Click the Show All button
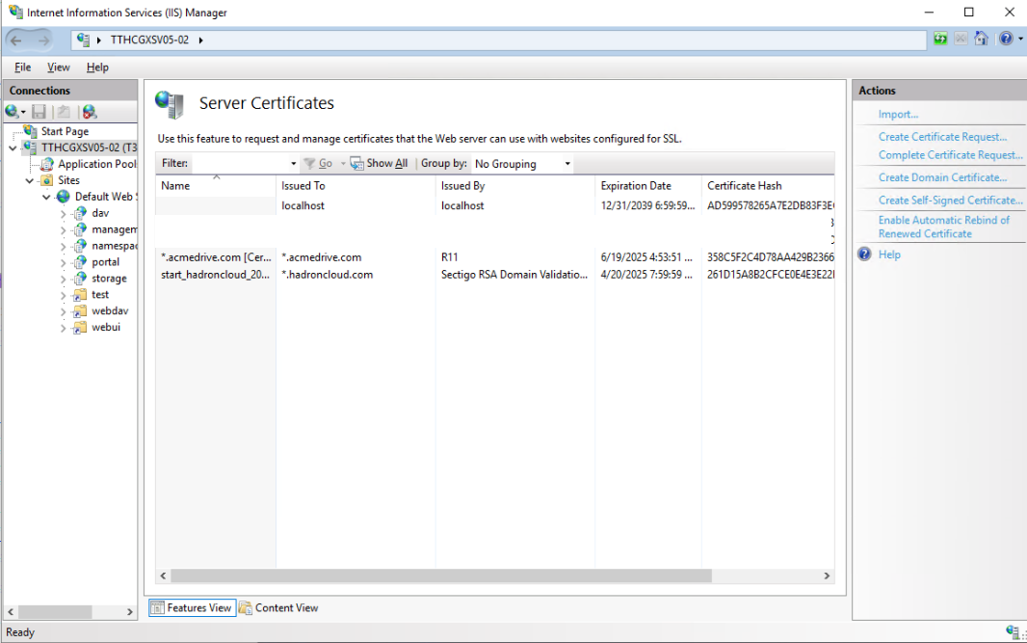 pyautogui.click(x=380, y=164)
